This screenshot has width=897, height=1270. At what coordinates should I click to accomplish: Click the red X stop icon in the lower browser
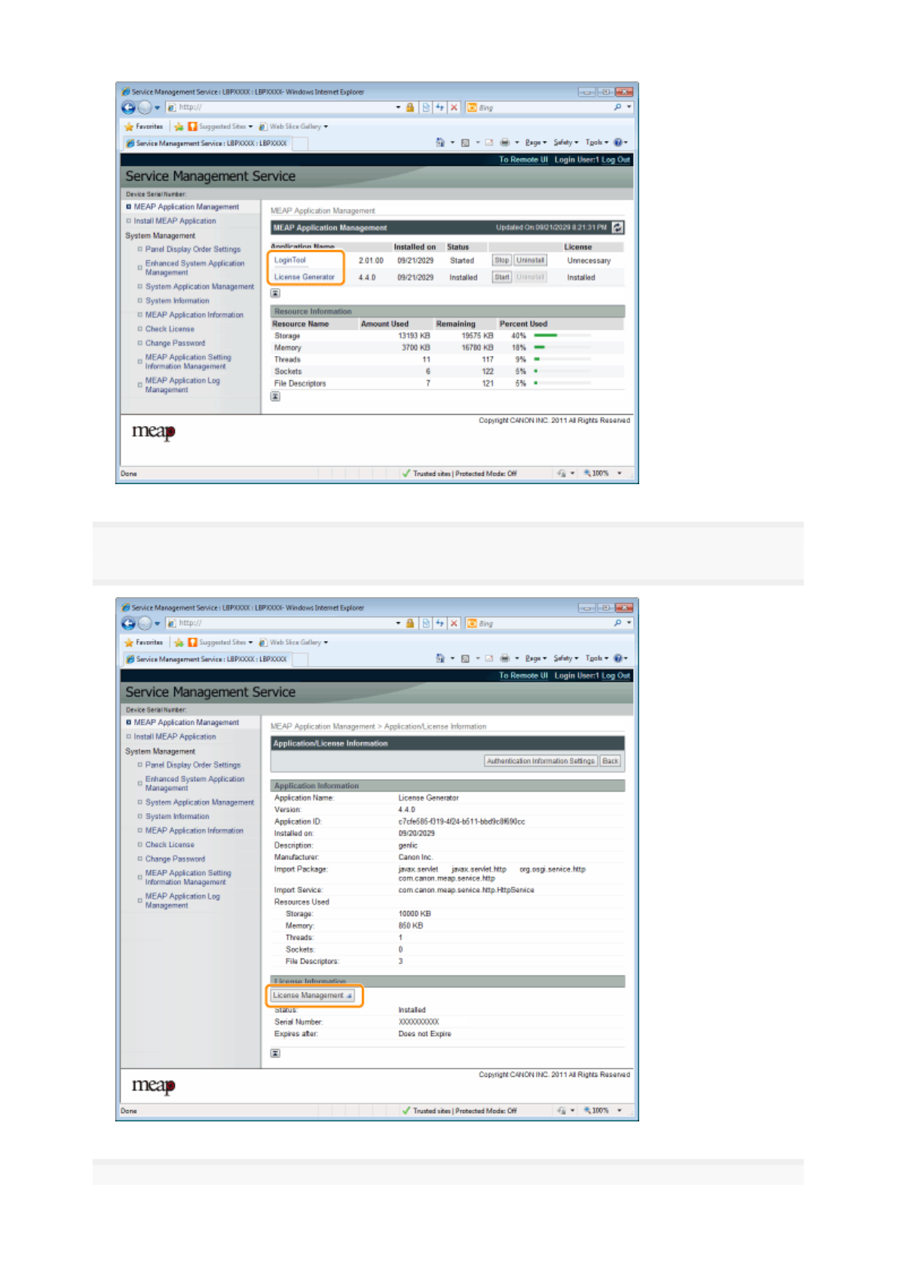point(454,624)
